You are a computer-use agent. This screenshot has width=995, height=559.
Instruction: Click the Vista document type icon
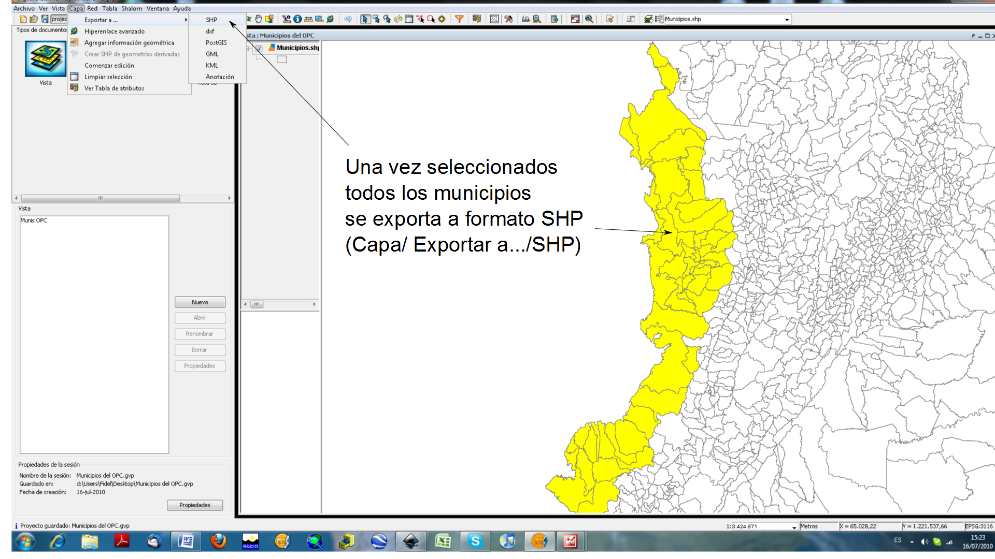[46, 60]
